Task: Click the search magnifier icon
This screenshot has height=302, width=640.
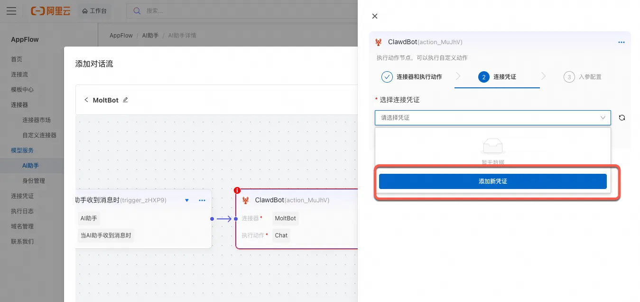Action: [137, 11]
